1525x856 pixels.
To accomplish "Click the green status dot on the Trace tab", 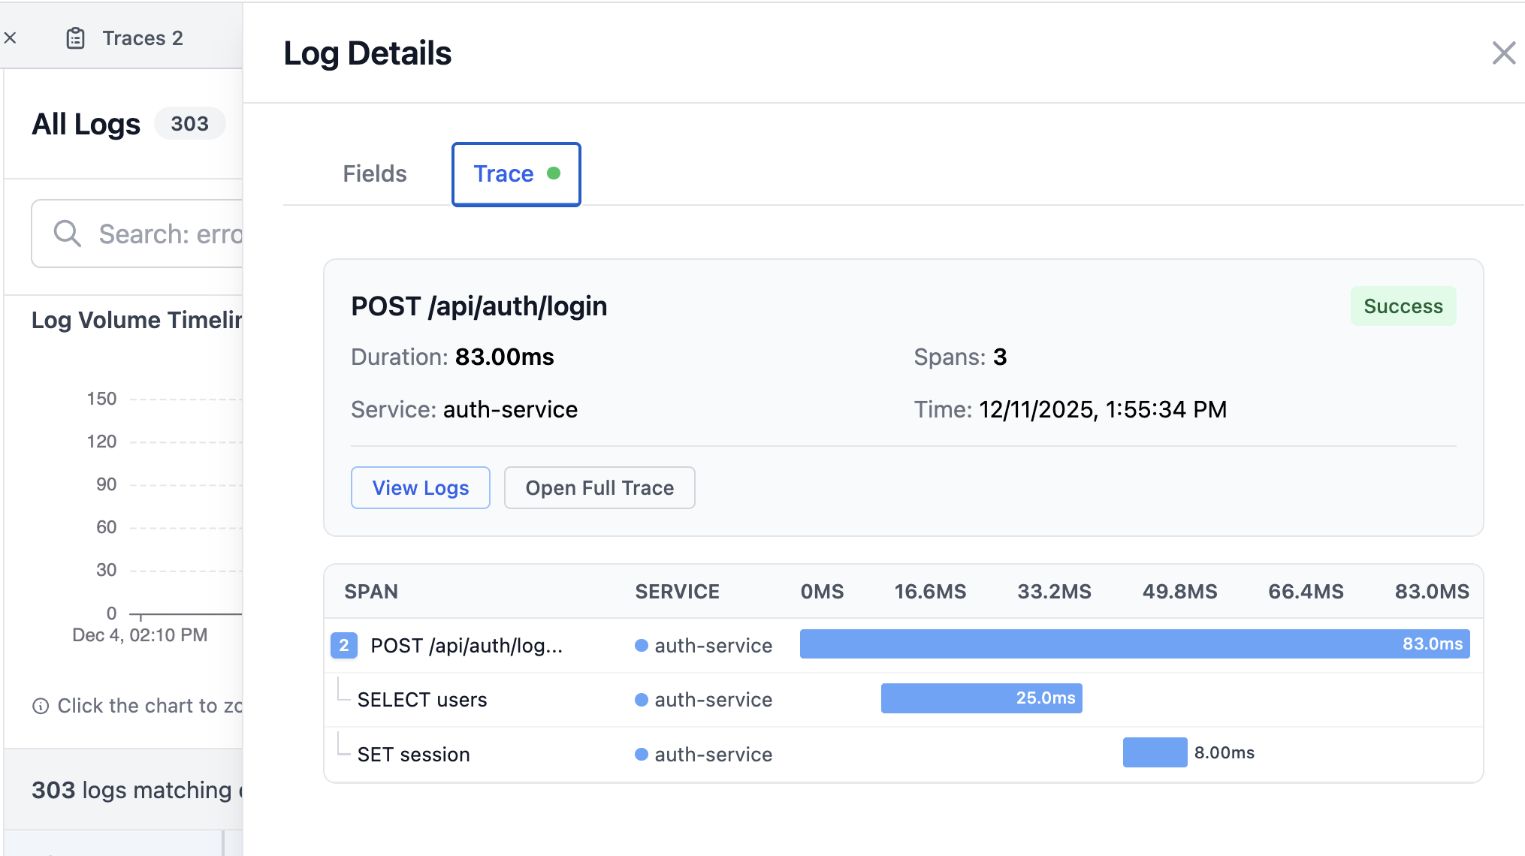I will (x=555, y=172).
